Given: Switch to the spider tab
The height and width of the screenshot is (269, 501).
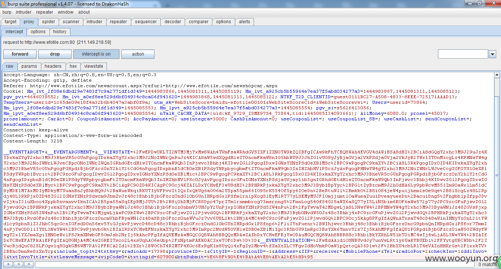Looking at the screenshot, I should [x=48, y=22].
